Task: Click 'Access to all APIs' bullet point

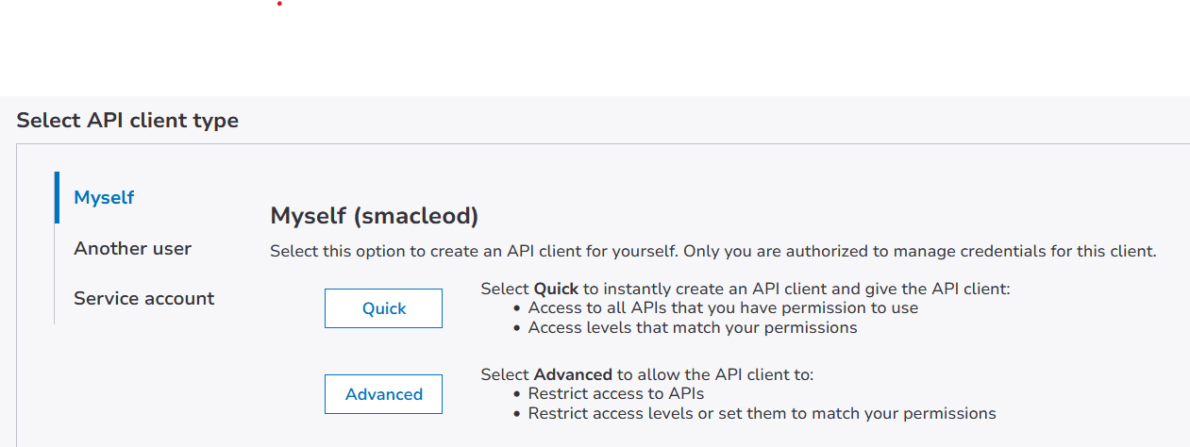Action: (723, 307)
